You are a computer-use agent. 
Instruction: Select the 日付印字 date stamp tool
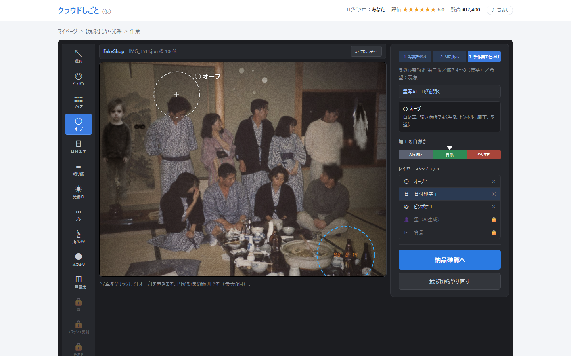point(79,147)
